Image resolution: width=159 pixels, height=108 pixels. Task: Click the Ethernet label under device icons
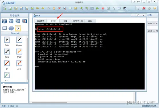(15, 33)
